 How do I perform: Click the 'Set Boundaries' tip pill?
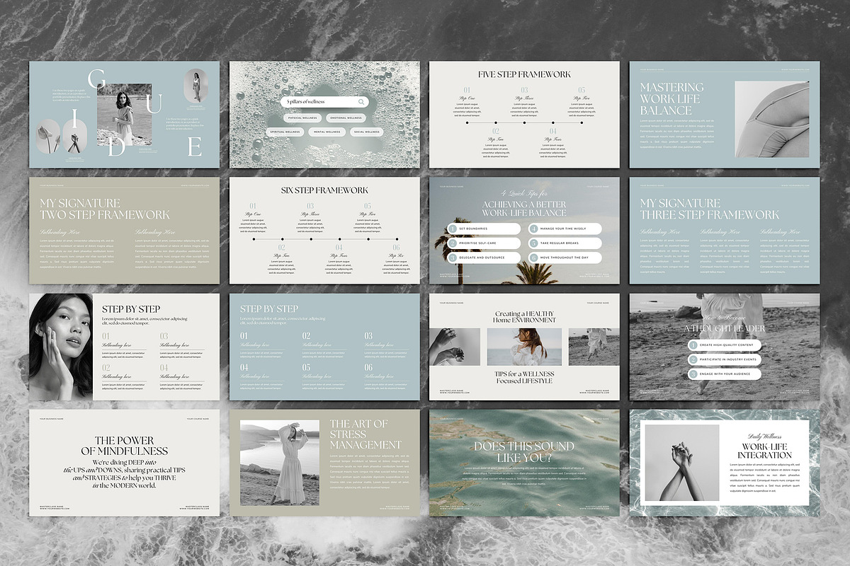[485, 229]
